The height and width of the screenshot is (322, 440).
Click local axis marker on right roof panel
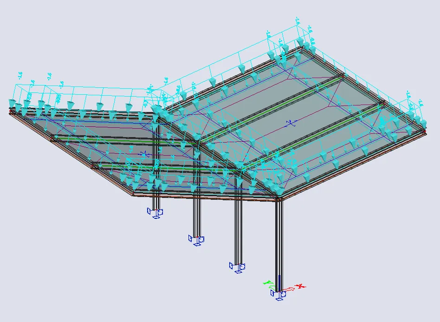pyautogui.click(x=291, y=123)
